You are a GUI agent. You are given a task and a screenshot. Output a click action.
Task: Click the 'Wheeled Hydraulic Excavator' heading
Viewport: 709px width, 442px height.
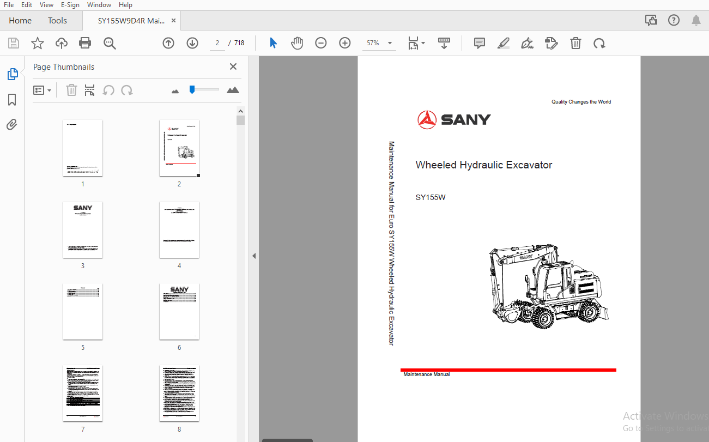tap(484, 165)
